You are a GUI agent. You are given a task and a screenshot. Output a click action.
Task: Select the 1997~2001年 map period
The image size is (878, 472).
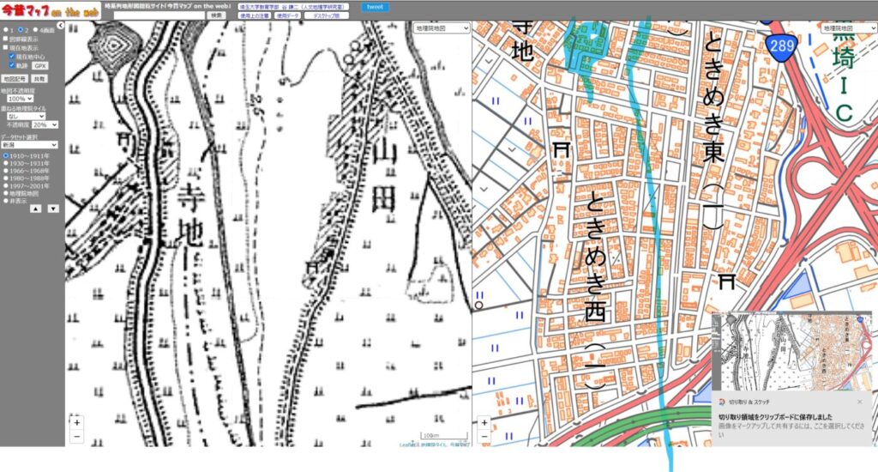pos(6,185)
